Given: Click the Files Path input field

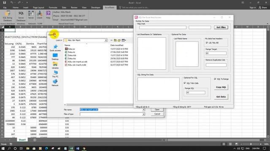Looking at the screenshot, I should [x=163, y=27].
